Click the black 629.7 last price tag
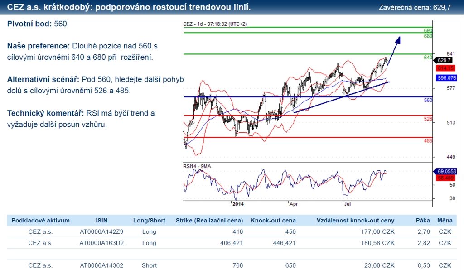464x270 pixels. tap(444, 60)
